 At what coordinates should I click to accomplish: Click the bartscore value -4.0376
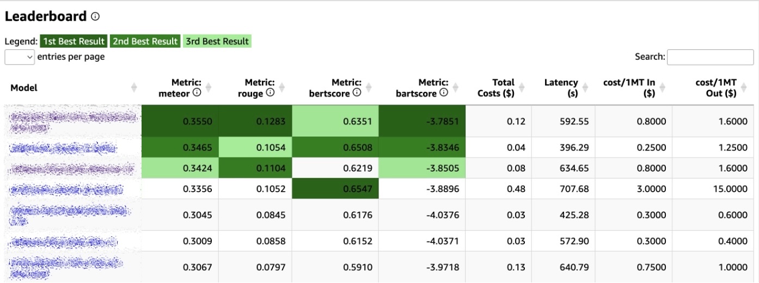tap(443, 215)
